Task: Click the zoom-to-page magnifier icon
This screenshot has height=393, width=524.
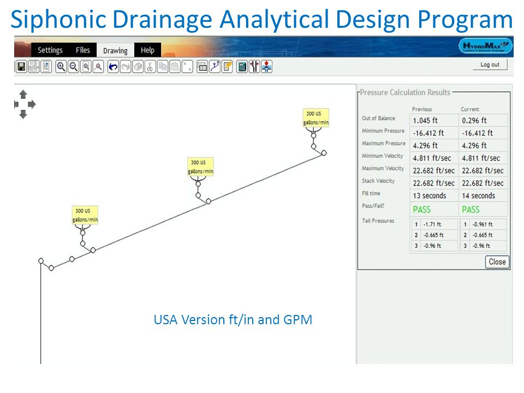Action: click(86, 67)
